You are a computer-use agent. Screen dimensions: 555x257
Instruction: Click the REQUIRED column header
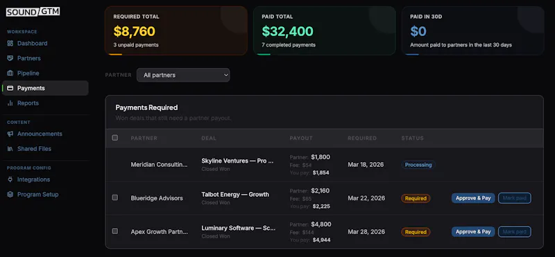pos(362,139)
